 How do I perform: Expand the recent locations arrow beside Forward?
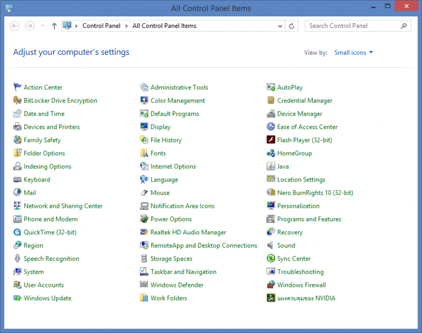click(42, 26)
